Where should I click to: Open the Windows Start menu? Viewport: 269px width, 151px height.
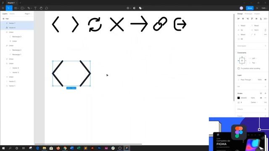point(3,148)
